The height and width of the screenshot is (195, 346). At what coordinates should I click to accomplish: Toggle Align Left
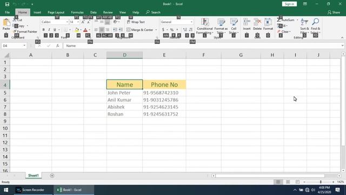click(x=96, y=30)
